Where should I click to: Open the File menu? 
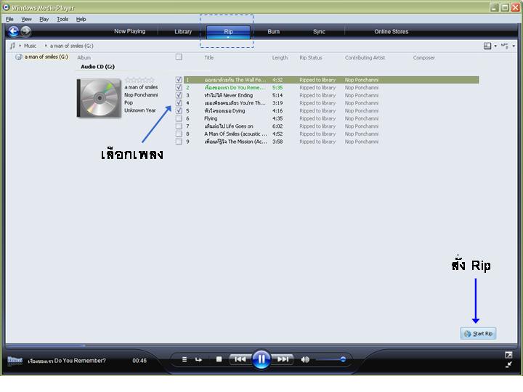[9, 20]
